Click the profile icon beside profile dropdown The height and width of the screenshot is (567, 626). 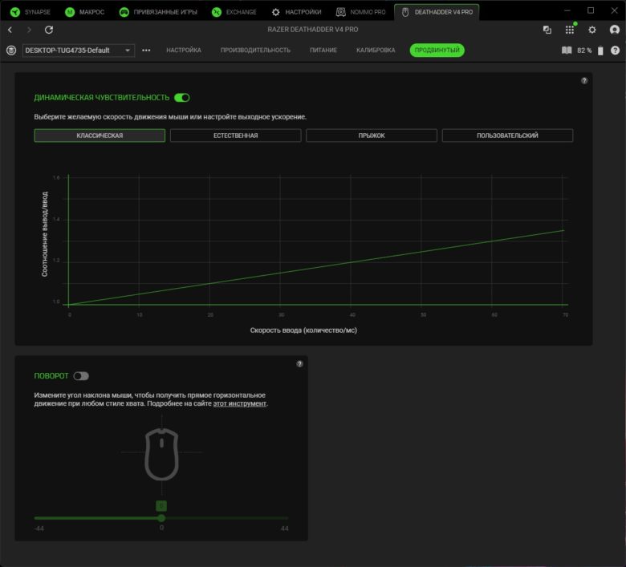(x=11, y=51)
